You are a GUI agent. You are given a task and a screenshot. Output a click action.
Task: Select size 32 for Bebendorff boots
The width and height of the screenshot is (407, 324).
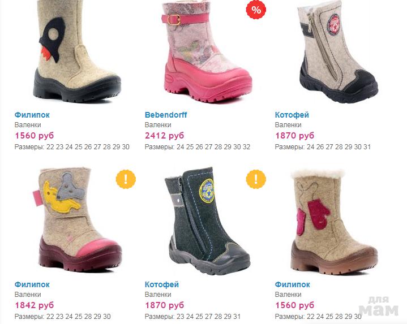pyautogui.click(x=246, y=147)
